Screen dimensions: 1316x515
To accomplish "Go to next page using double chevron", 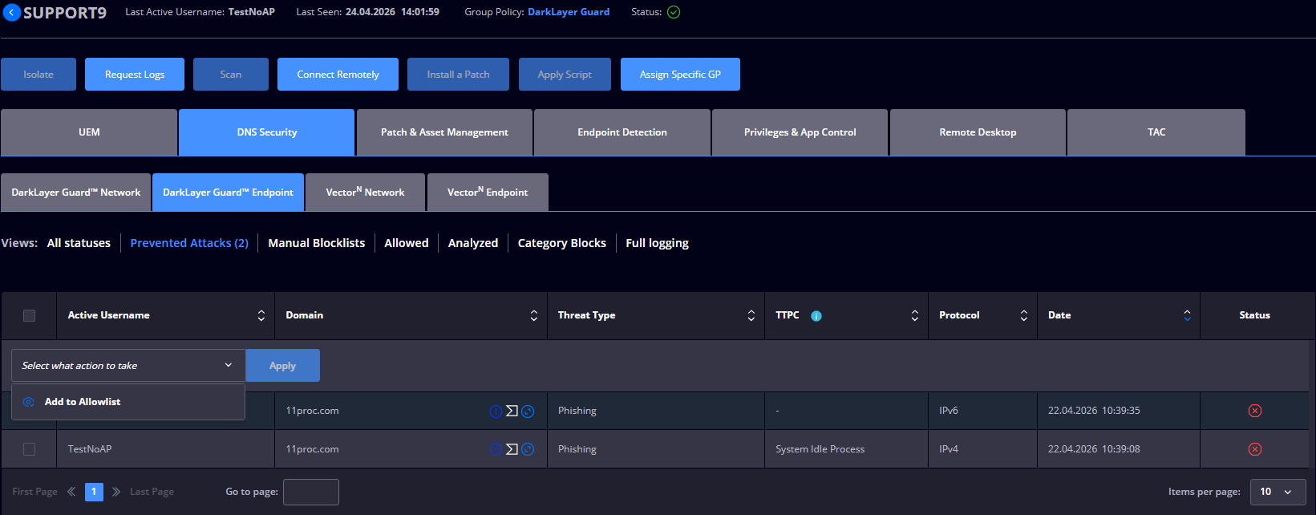I will point(116,492).
